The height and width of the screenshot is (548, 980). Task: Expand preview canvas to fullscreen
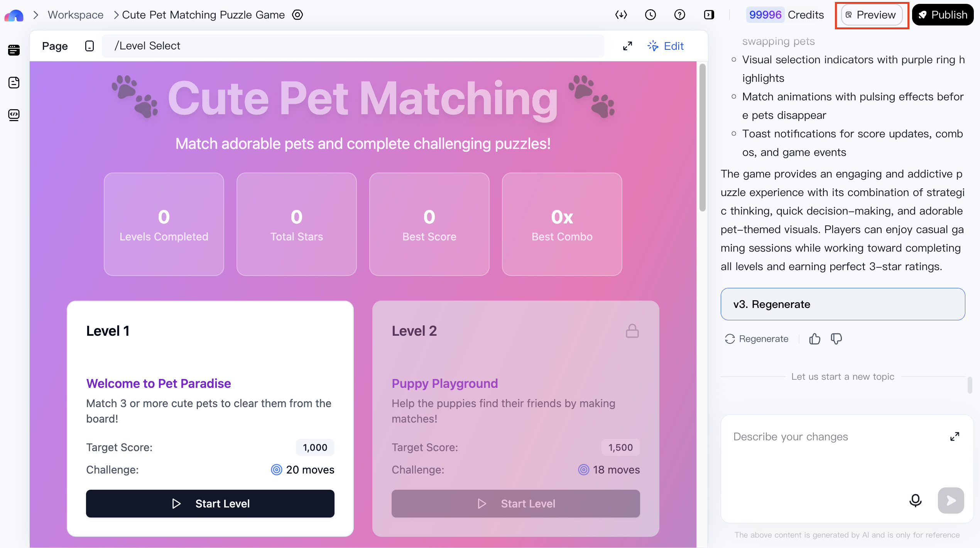627,46
